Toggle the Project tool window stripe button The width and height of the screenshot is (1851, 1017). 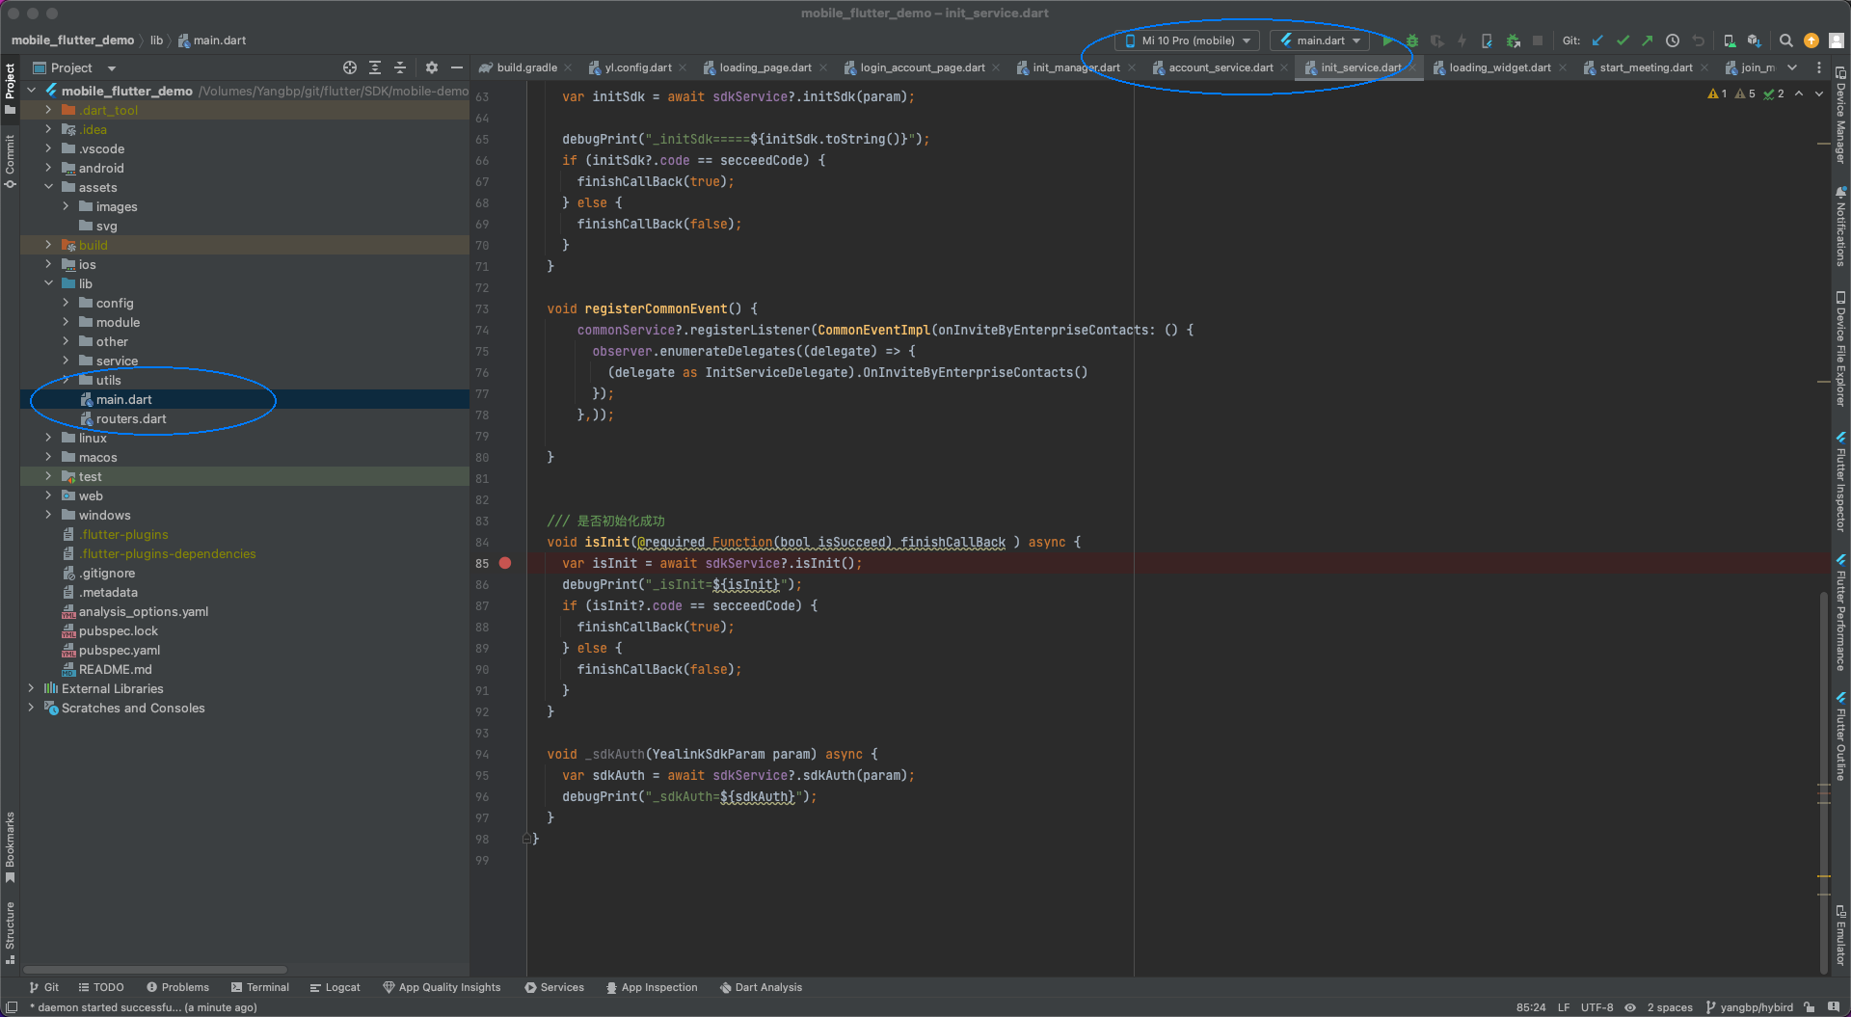10,89
